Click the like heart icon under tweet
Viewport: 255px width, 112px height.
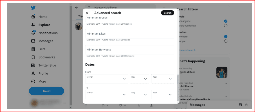click(121, 105)
